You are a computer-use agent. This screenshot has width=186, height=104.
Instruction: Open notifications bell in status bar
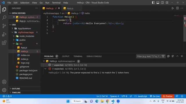tap(182, 96)
